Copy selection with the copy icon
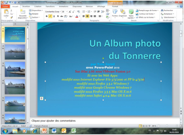Screen dimensions: 184x135 click(x=11, y=14)
